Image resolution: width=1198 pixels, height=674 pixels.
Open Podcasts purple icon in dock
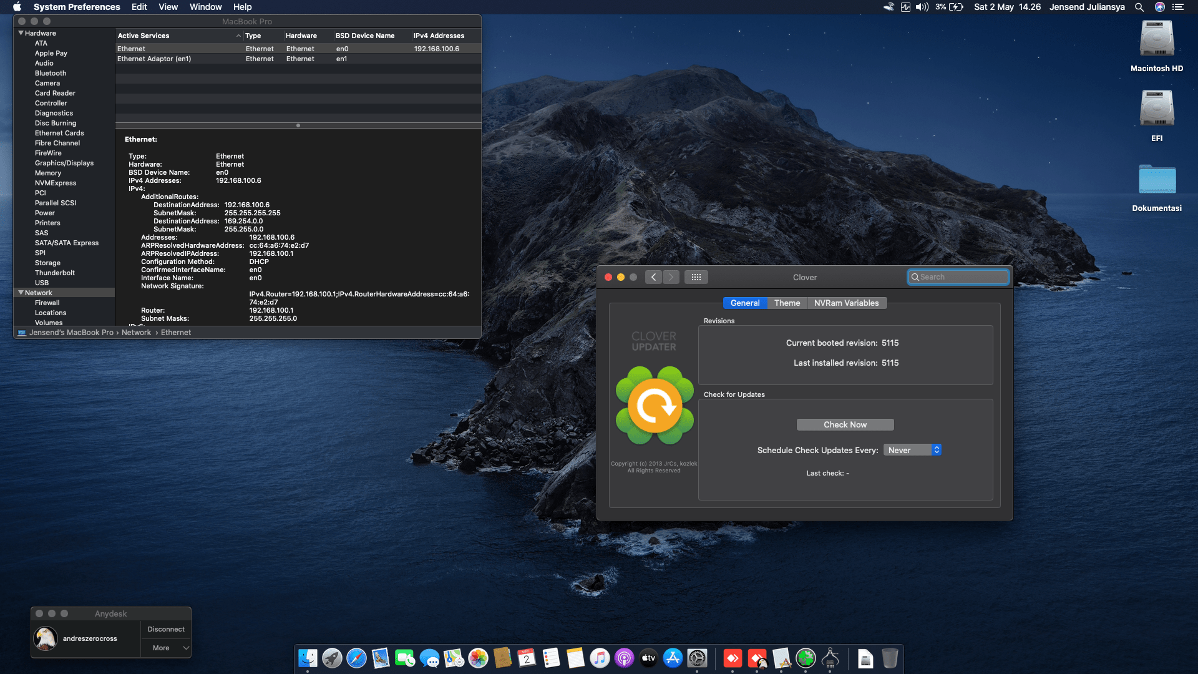[624, 658]
